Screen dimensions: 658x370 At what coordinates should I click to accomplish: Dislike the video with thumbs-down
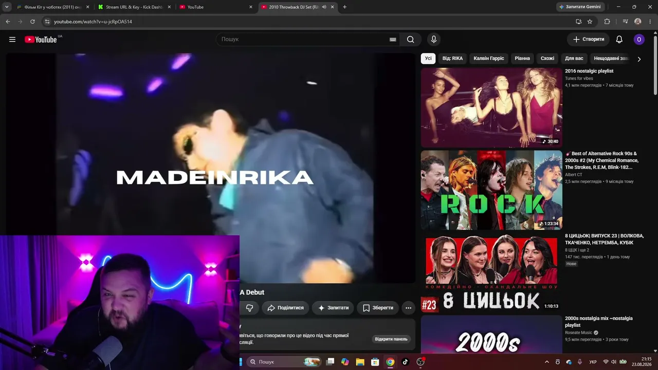[x=249, y=308]
